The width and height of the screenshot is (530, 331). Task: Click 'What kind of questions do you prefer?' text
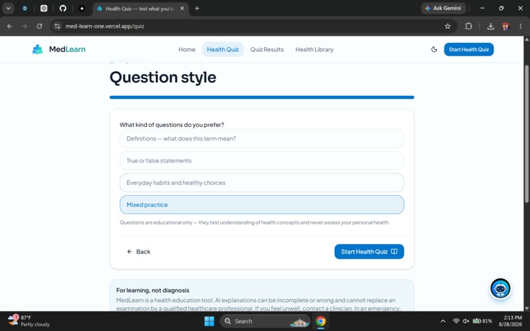172,125
